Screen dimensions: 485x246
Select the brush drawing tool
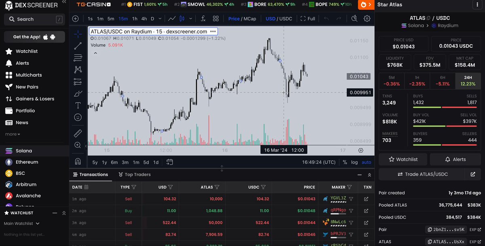(x=78, y=93)
